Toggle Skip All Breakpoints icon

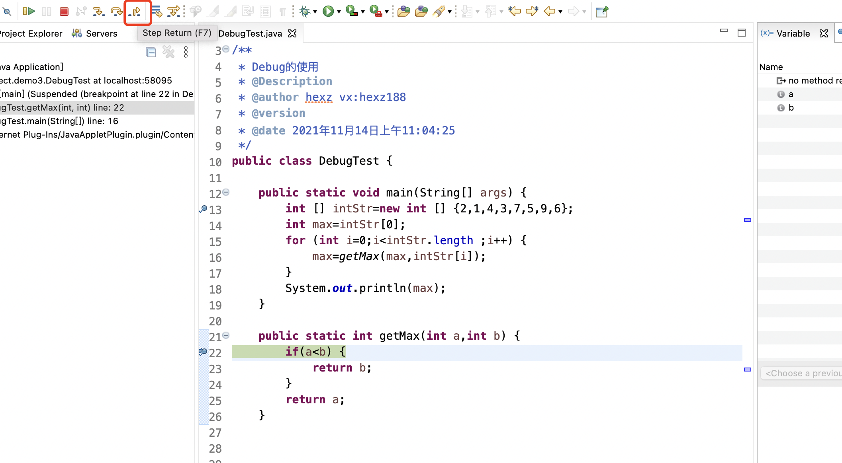7,11
